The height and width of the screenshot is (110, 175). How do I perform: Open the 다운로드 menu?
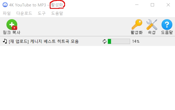tap(24, 13)
